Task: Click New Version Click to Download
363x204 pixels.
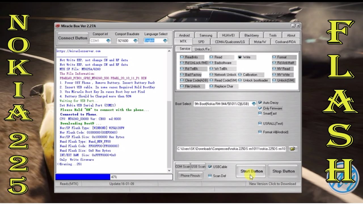Action: click(273, 184)
